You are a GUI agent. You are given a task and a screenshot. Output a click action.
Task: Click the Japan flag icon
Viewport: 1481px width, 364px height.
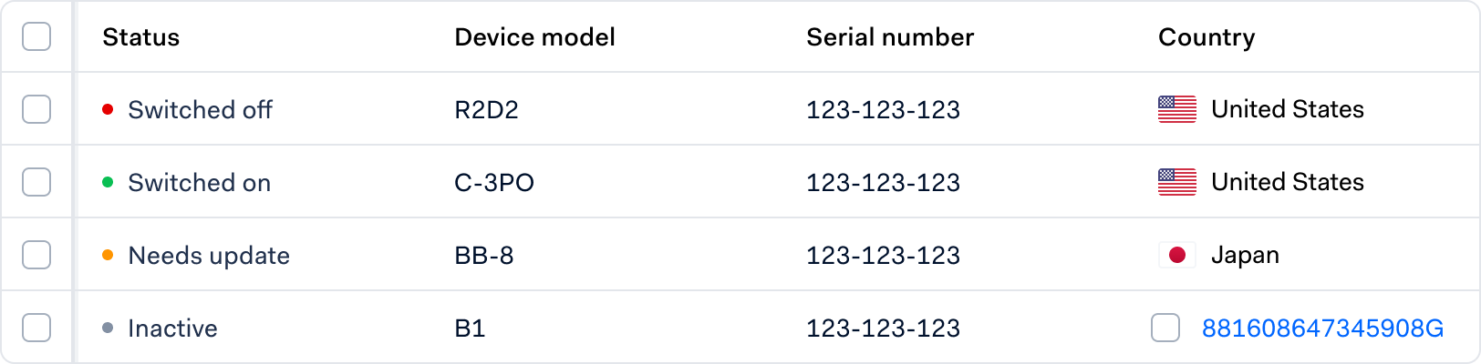coord(1176,255)
